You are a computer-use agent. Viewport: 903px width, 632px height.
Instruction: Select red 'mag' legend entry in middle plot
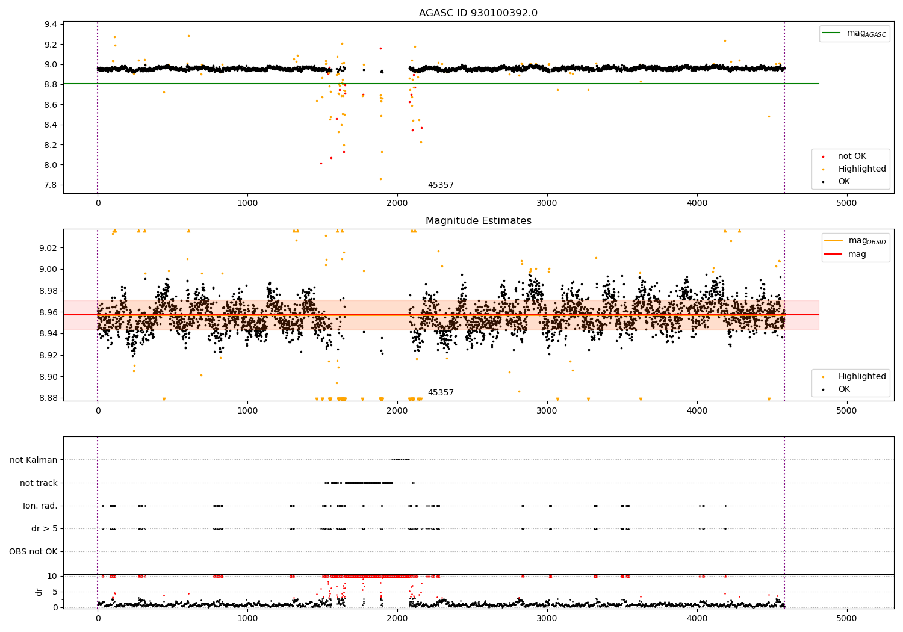click(x=857, y=255)
